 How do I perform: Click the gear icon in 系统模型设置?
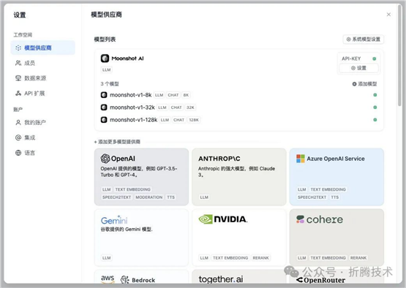coord(348,39)
